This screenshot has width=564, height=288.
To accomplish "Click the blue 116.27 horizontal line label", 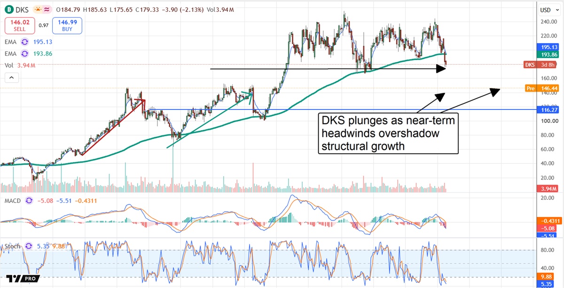I will click(548, 109).
